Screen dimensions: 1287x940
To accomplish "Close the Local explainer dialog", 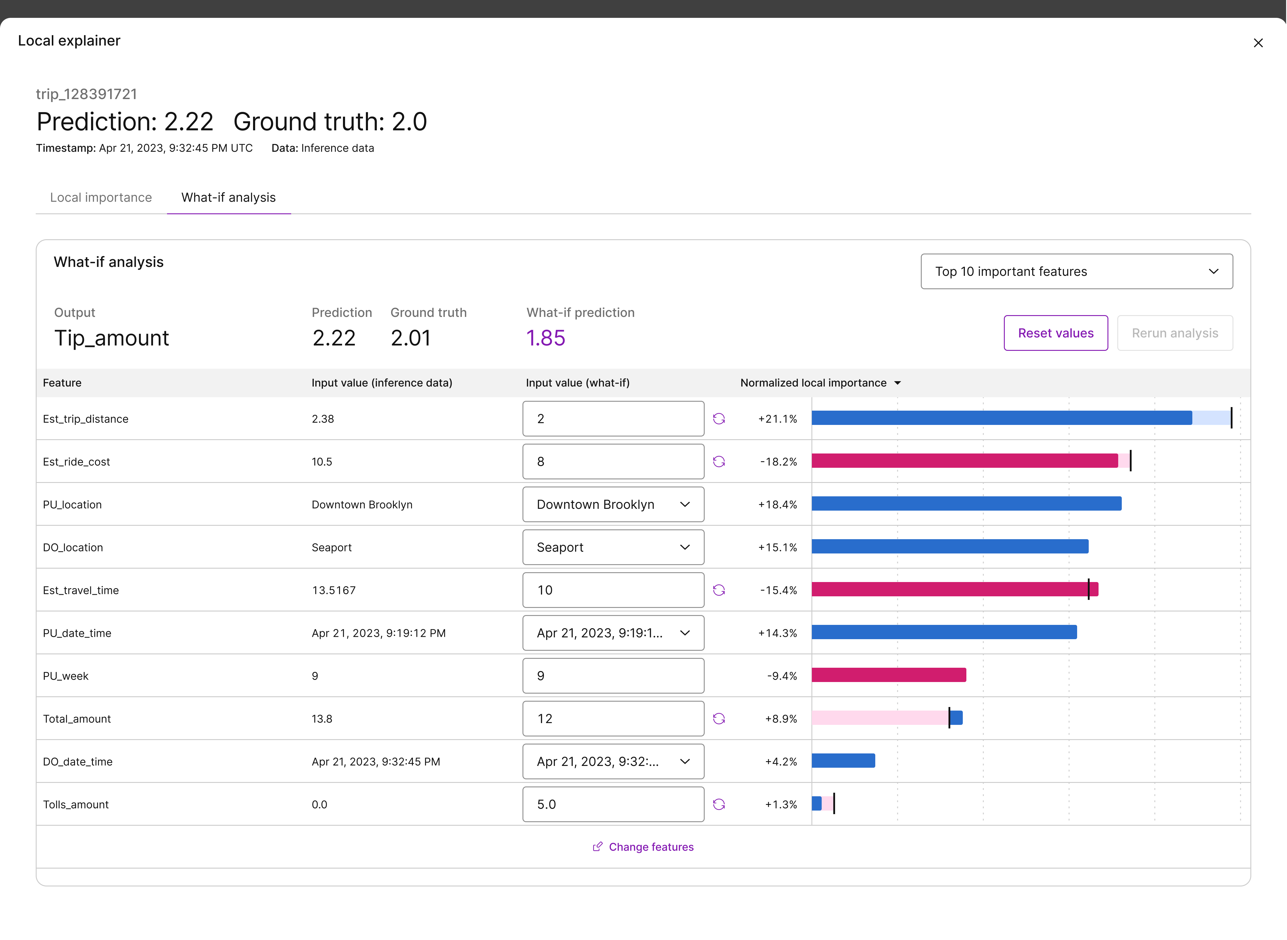I will (x=1258, y=43).
